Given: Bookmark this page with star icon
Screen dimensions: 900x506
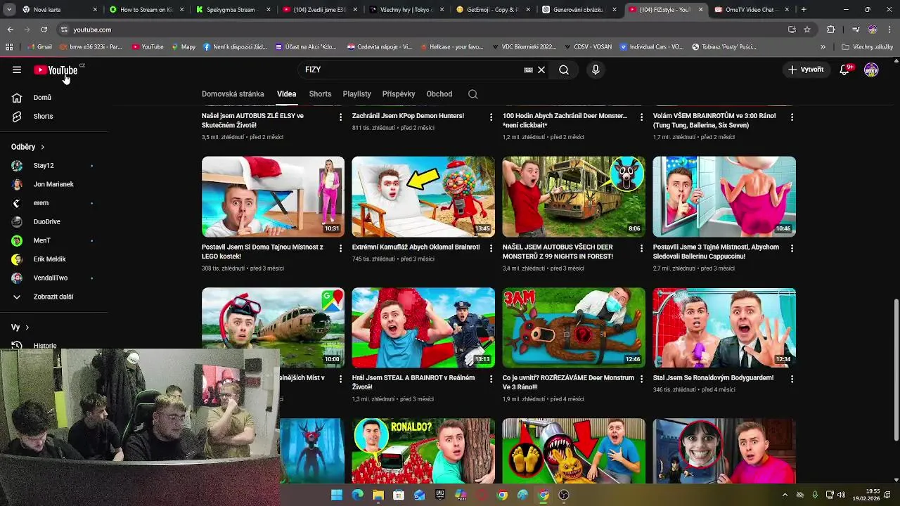Looking at the screenshot, I should click(807, 30).
